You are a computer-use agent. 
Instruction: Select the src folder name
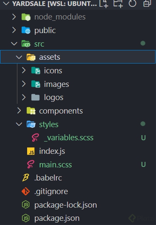[39, 44]
